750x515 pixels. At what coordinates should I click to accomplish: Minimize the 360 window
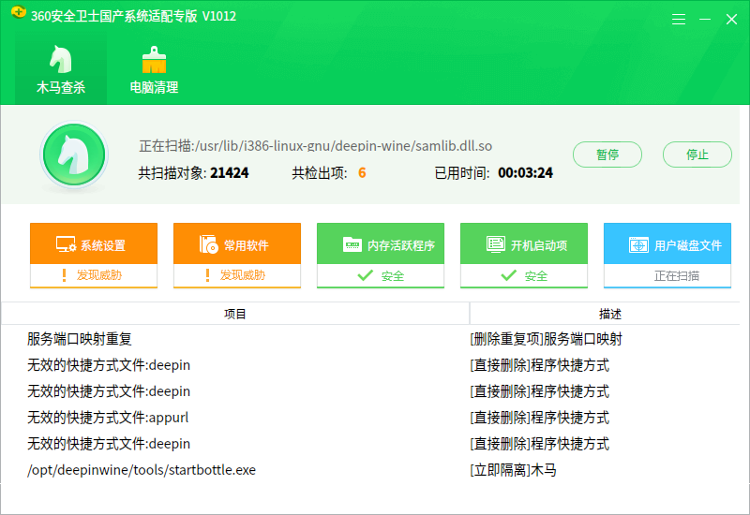[705, 19]
